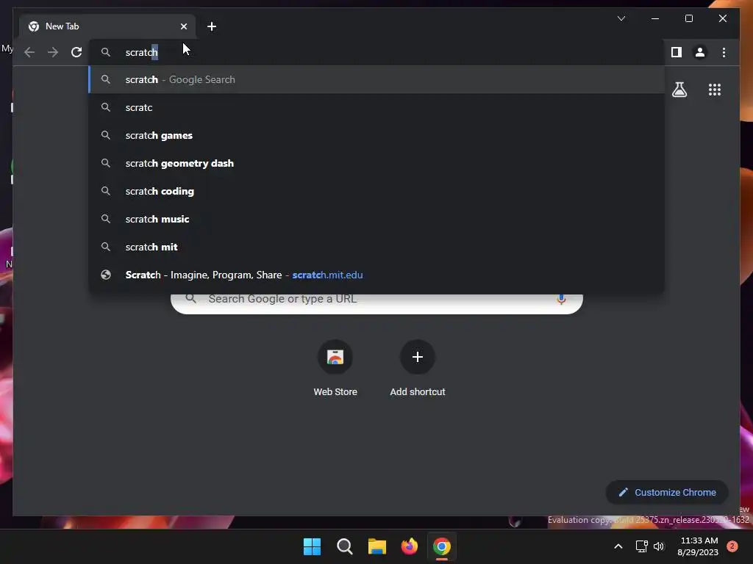Viewport: 753px width, 564px height.
Task: Open the Windows Start menu
Action: (312, 546)
